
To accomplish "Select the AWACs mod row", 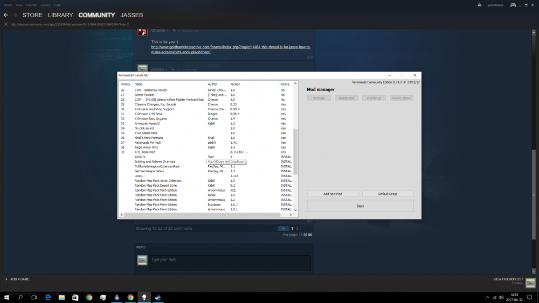I will pyautogui.click(x=206, y=157).
